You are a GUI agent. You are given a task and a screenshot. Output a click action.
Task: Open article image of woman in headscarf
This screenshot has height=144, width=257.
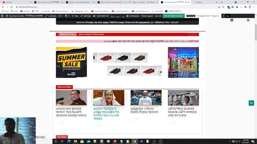click(109, 98)
